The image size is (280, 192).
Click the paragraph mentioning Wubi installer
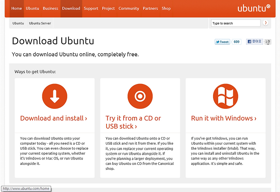pos(225,151)
